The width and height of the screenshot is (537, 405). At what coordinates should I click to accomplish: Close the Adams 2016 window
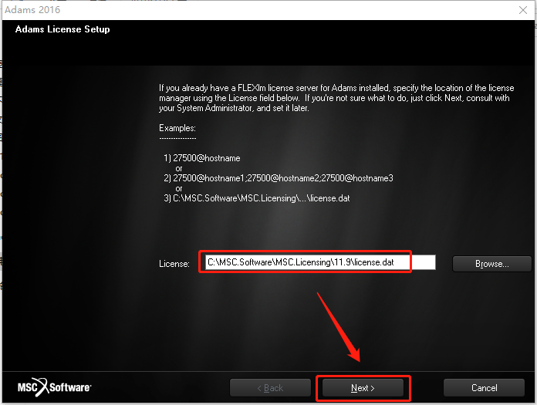tap(522, 10)
